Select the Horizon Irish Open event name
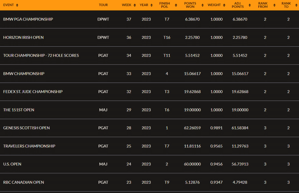Image resolution: width=299 pixels, height=193 pixels. pos(23,37)
